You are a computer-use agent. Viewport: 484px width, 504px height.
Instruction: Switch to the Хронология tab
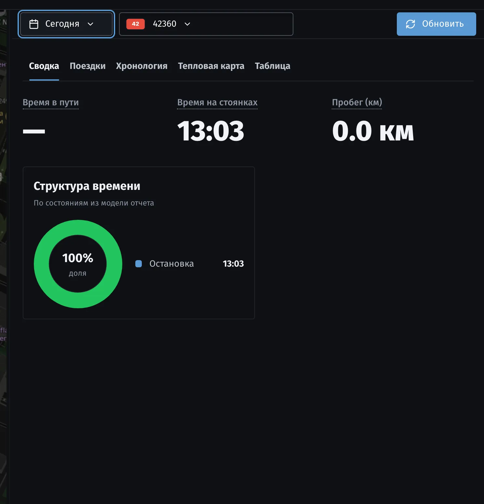tap(142, 66)
